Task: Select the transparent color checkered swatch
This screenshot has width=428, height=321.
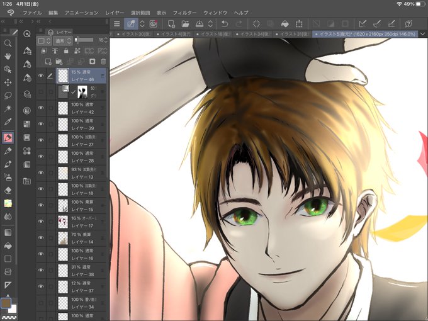Action: pyautogui.click(x=9, y=317)
